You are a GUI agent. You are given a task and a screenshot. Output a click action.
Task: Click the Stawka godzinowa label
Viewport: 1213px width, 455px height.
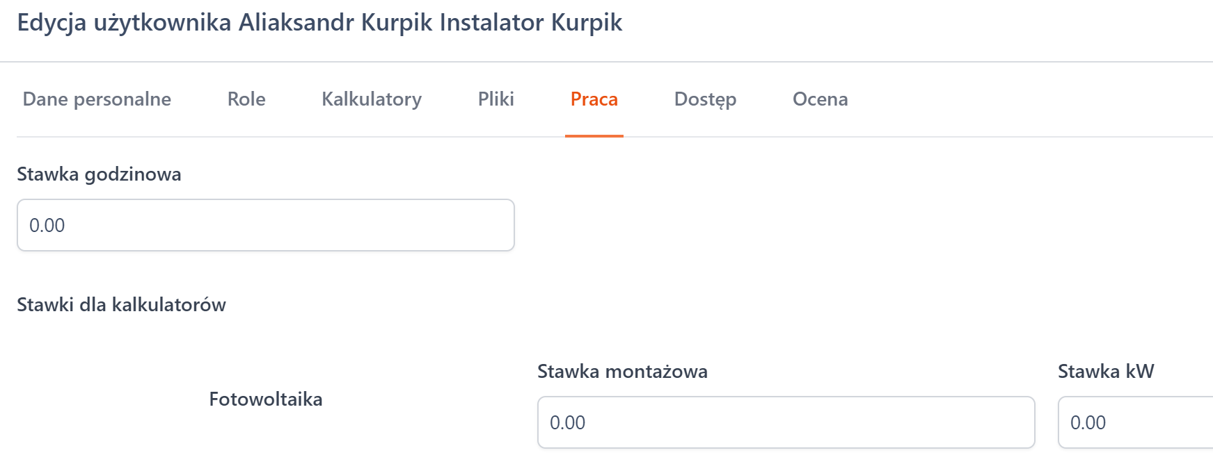tap(99, 174)
